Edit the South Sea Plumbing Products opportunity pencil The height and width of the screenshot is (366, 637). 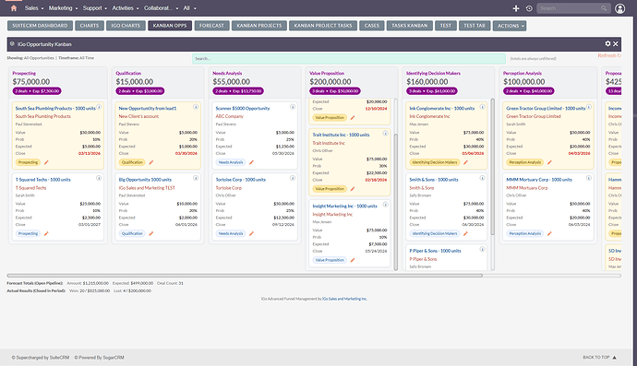[46, 162]
